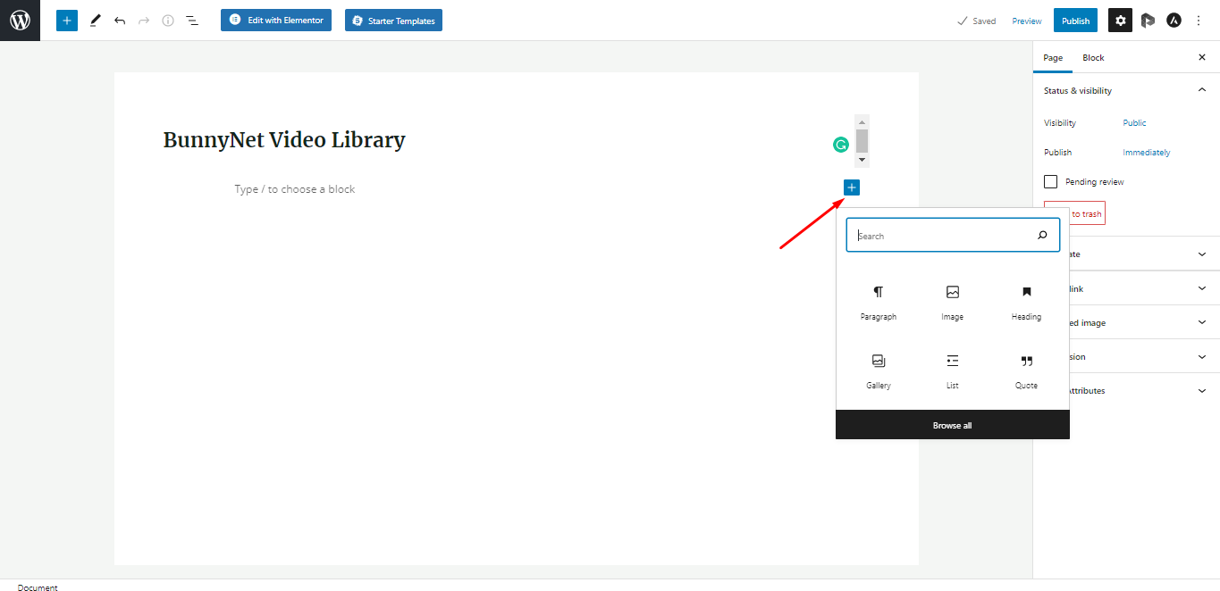Expand the Template panel chevron

coord(1201,254)
